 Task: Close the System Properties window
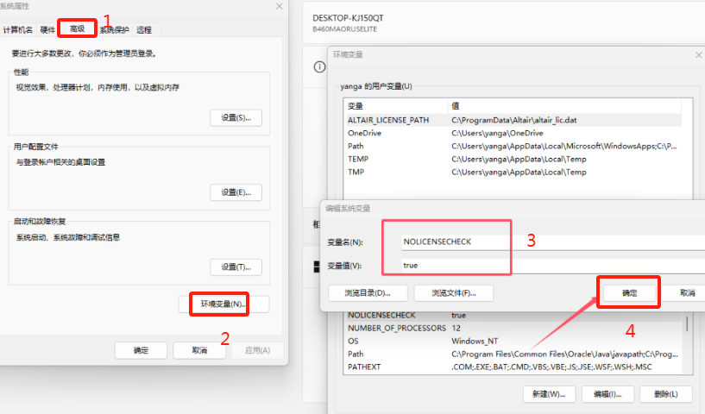coord(280,6)
